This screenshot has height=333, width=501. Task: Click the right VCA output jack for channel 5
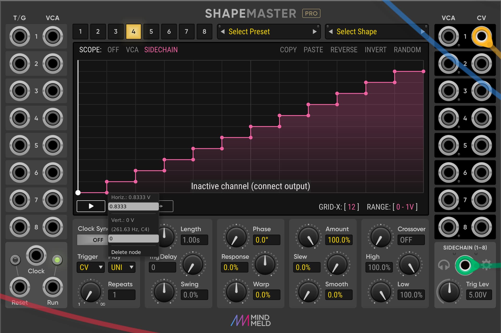(448, 145)
